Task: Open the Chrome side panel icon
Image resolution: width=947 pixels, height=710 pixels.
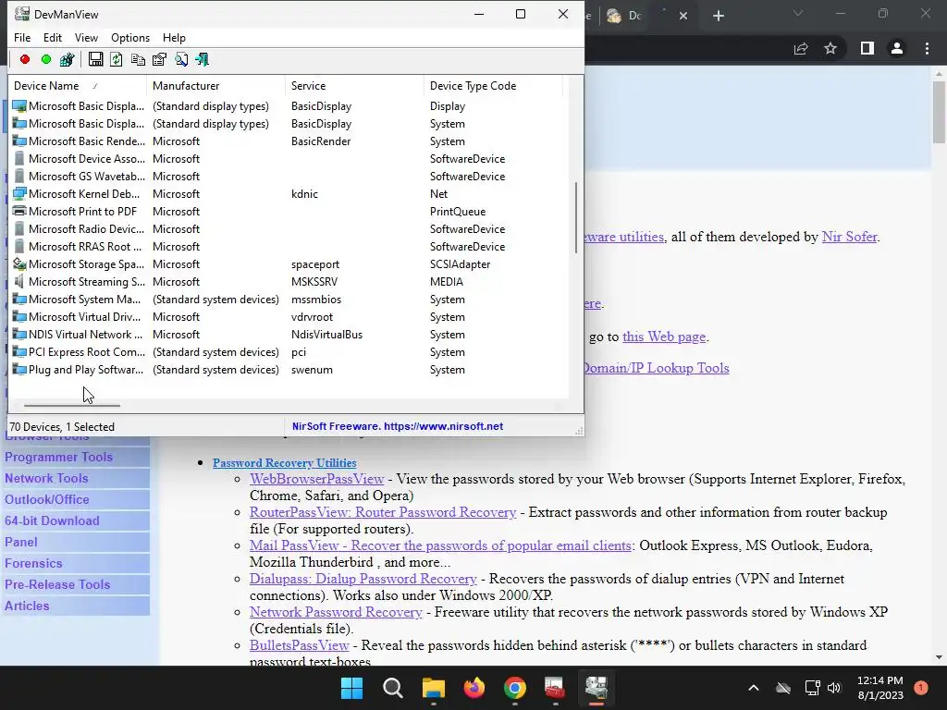Action: pos(867,48)
